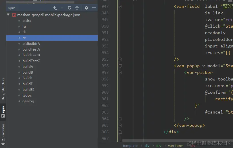Fold van-popup tag at line 956
Viewport: 233px width, 148px height.
pos(120,66)
